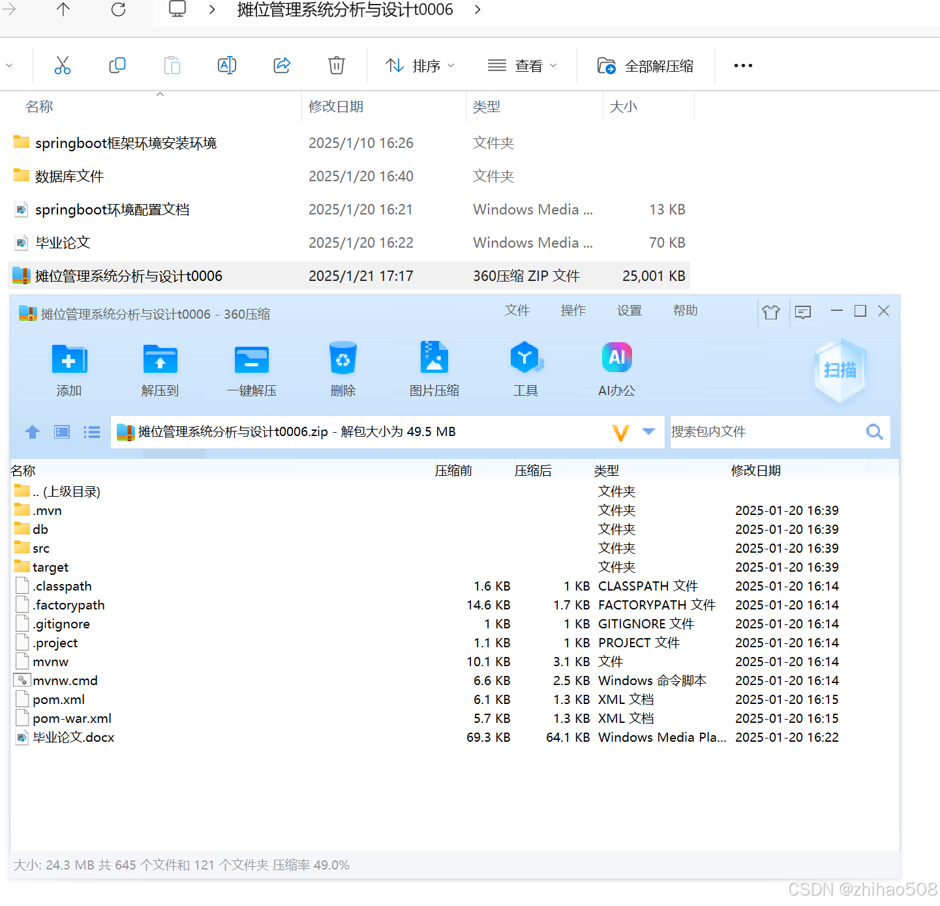Click the 一键解压 one-click extract icon
The width and height of the screenshot is (940, 906).
tap(252, 370)
